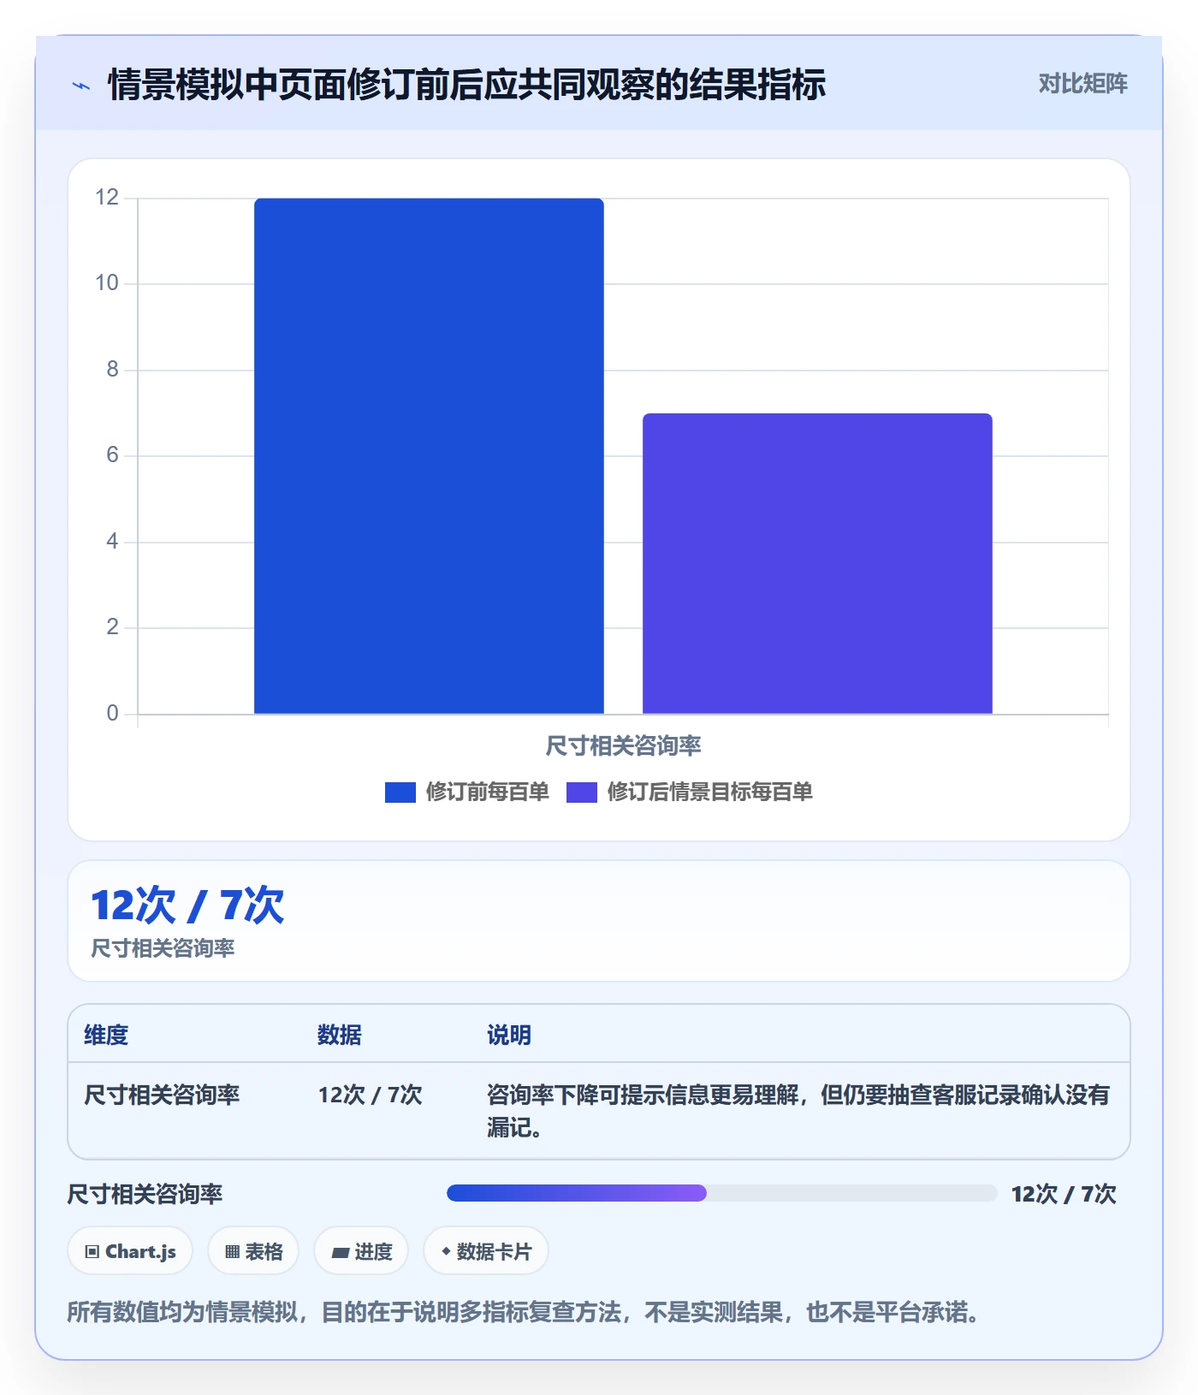Click the purple 修订后情景目标每百单 legend swatch
This screenshot has height=1395, width=1198.
[x=582, y=792]
